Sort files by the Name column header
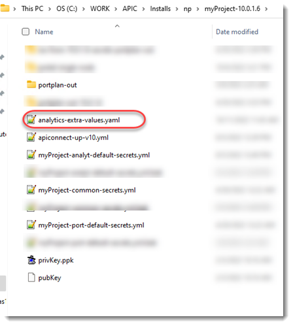Viewport: 293px width, 326px height. pos(44,32)
